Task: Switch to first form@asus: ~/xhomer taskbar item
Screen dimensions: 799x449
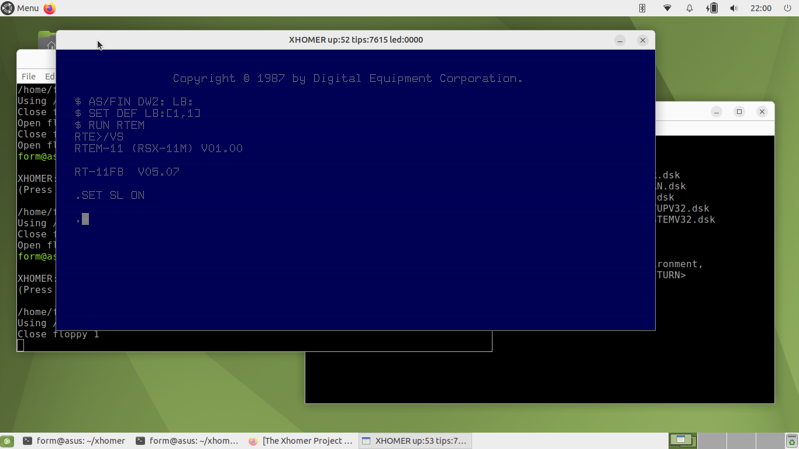Action: [x=74, y=441]
